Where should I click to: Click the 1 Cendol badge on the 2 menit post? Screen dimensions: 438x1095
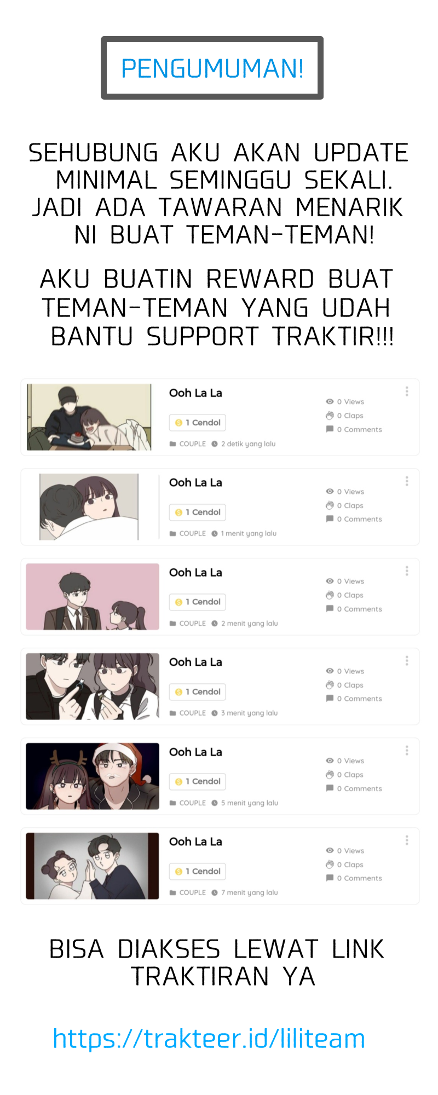pyautogui.click(x=198, y=602)
